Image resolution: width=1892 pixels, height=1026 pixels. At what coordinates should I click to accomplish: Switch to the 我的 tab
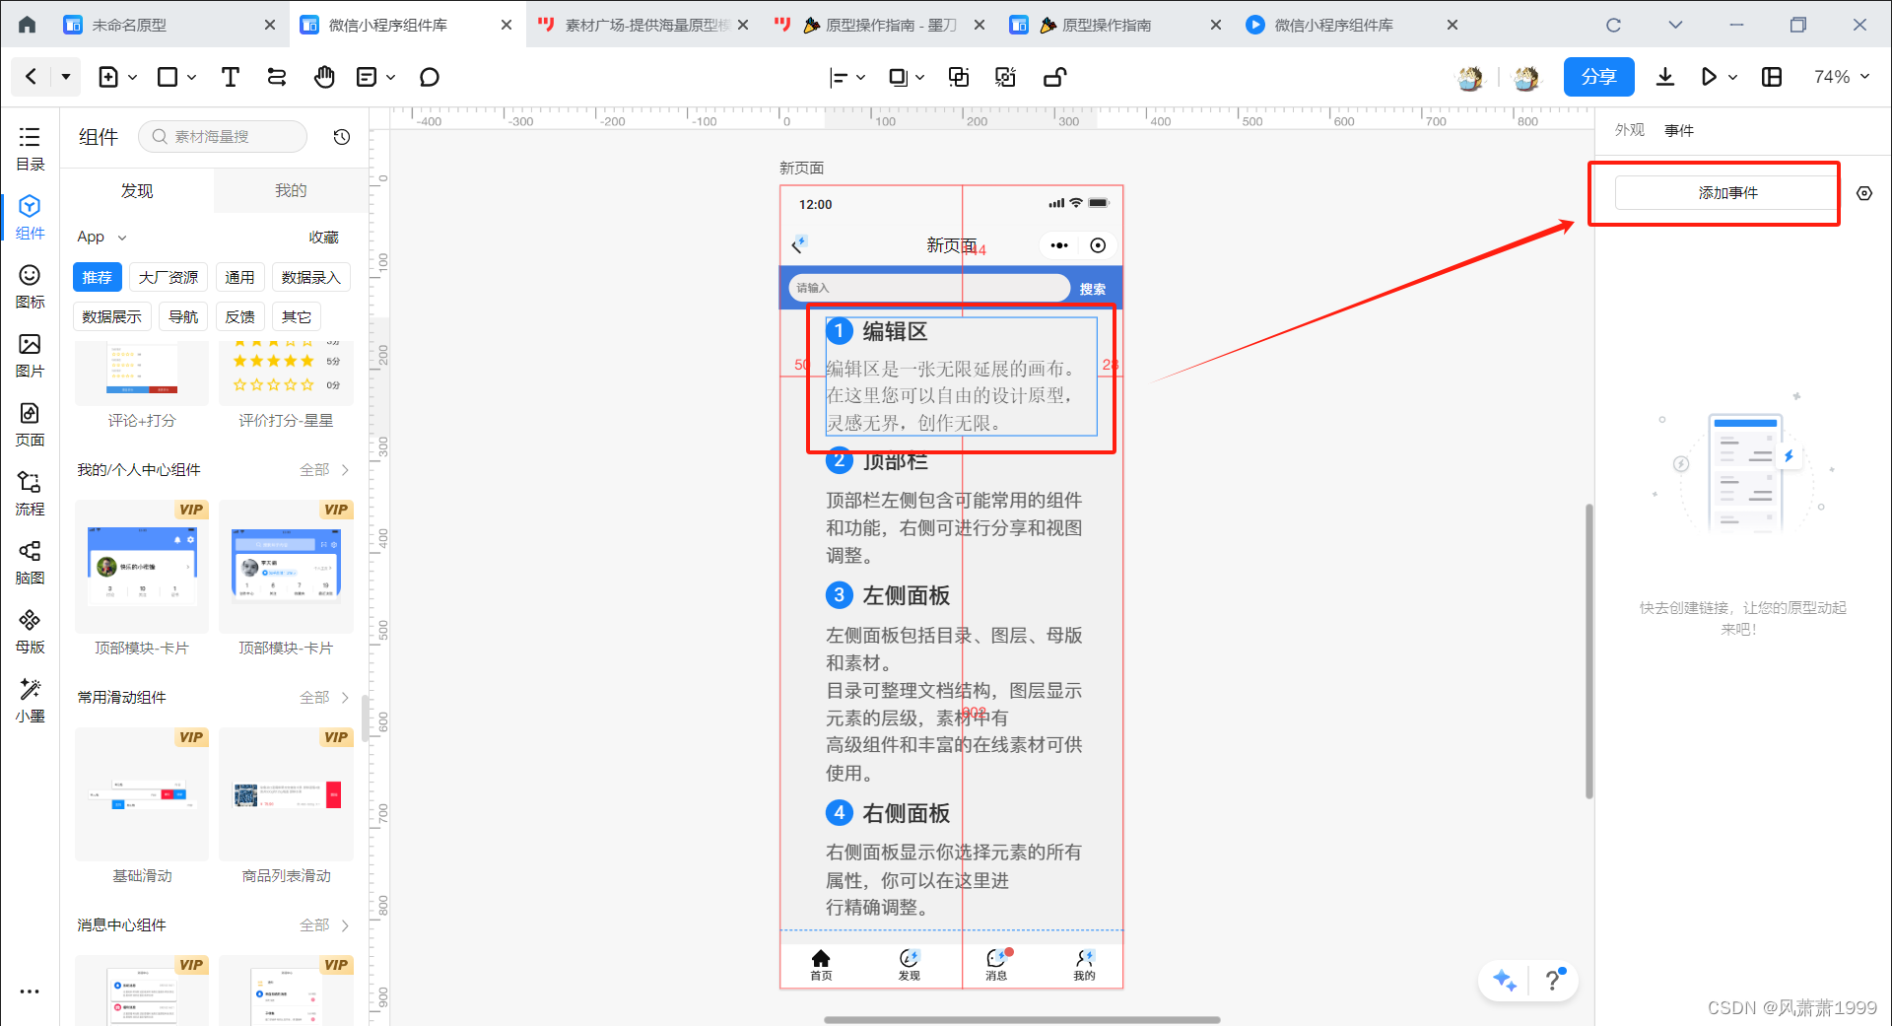point(291,191)
